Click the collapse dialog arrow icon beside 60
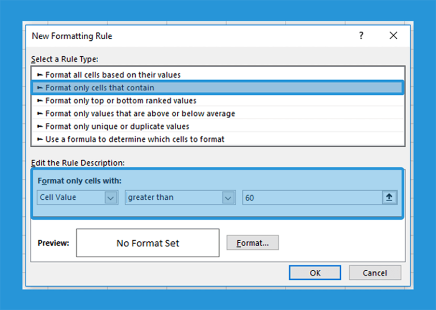The width and height of the screenshot is (436, 310). click(x=389, y=198)
